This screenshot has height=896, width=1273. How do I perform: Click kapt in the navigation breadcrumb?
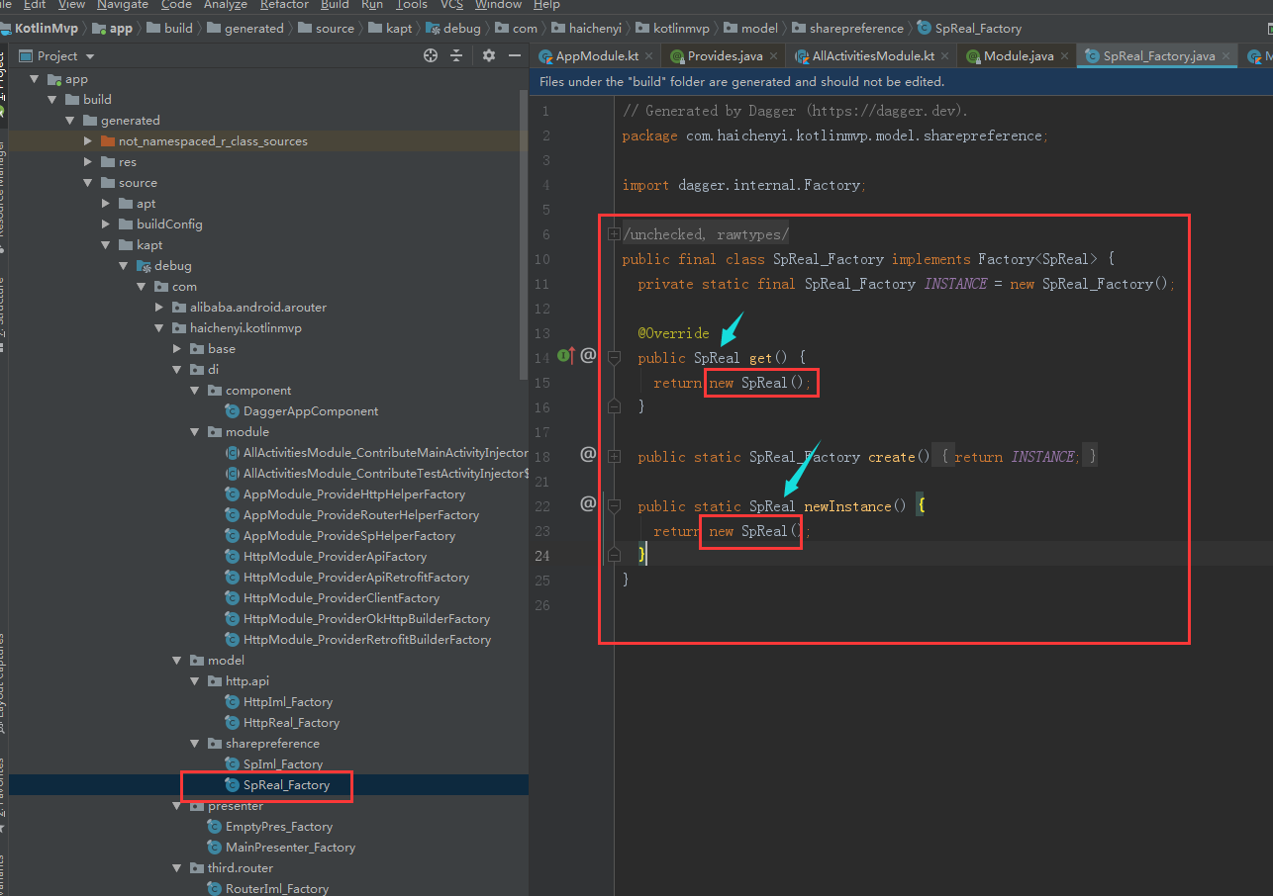click(399, 29)
